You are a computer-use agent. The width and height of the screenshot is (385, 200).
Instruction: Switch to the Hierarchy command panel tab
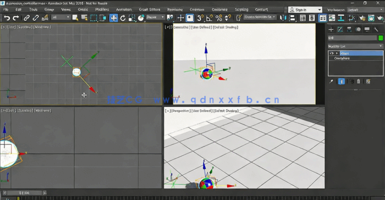tap(349, 30)
